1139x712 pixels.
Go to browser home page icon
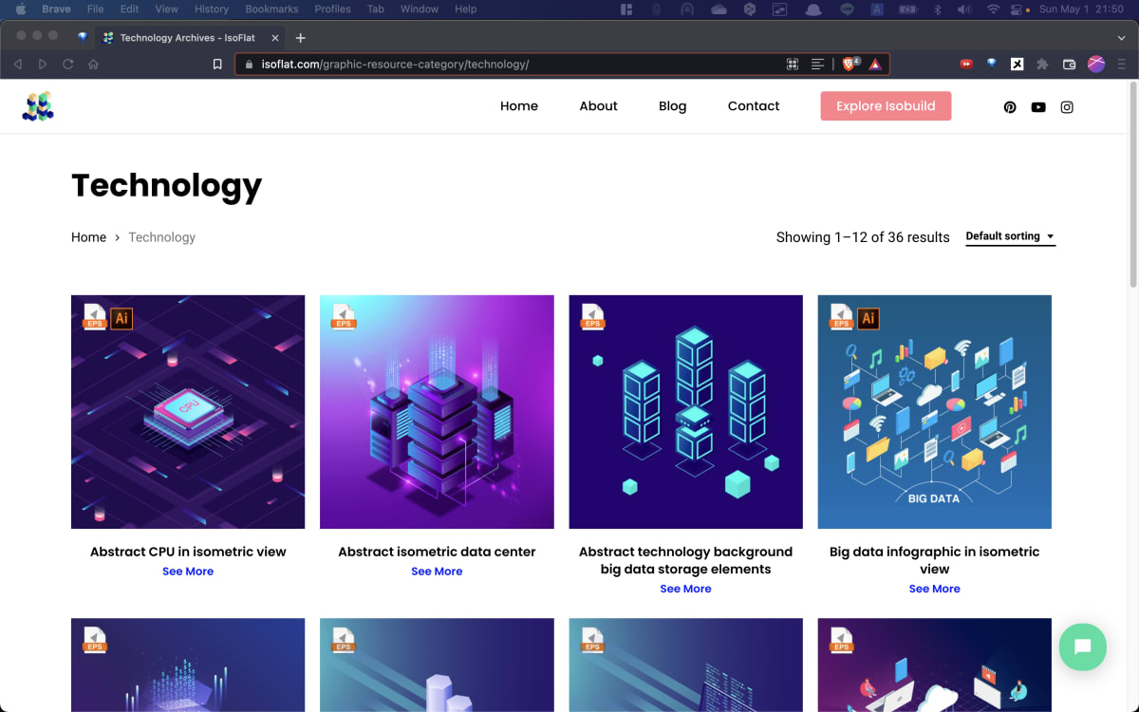pyautogui.click(x=93, y=65)
